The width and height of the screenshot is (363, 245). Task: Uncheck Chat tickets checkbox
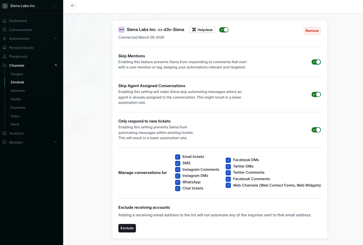click(x=178, y=189)
